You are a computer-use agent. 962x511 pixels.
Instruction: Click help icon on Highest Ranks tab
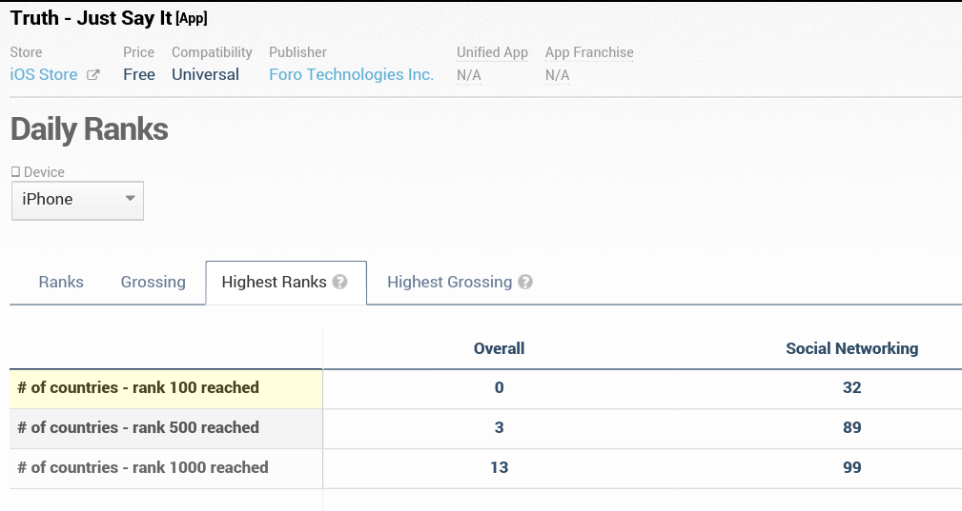(340, 283)
